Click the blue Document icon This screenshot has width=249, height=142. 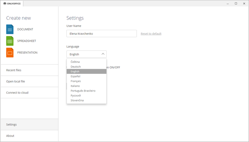(x=10, y=29)
